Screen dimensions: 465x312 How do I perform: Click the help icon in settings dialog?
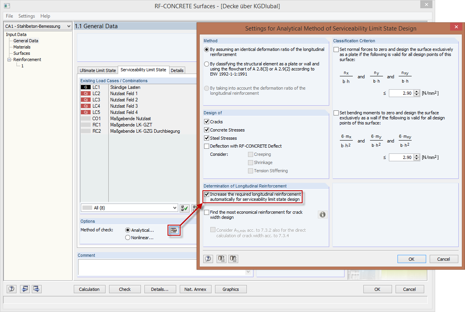pos(208,259)
